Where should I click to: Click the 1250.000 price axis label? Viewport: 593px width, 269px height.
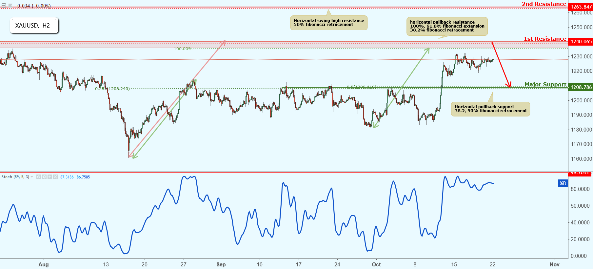point(582,27)
